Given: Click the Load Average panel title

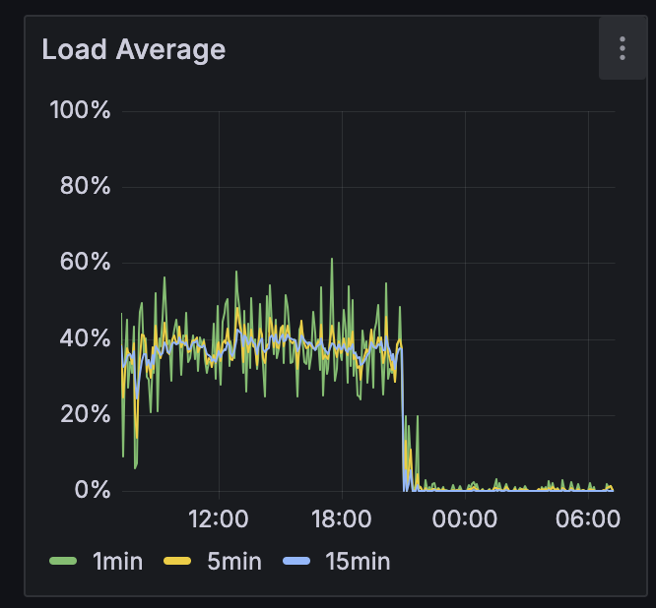Looking at the screenshot, I should click(x=134, y=49).
